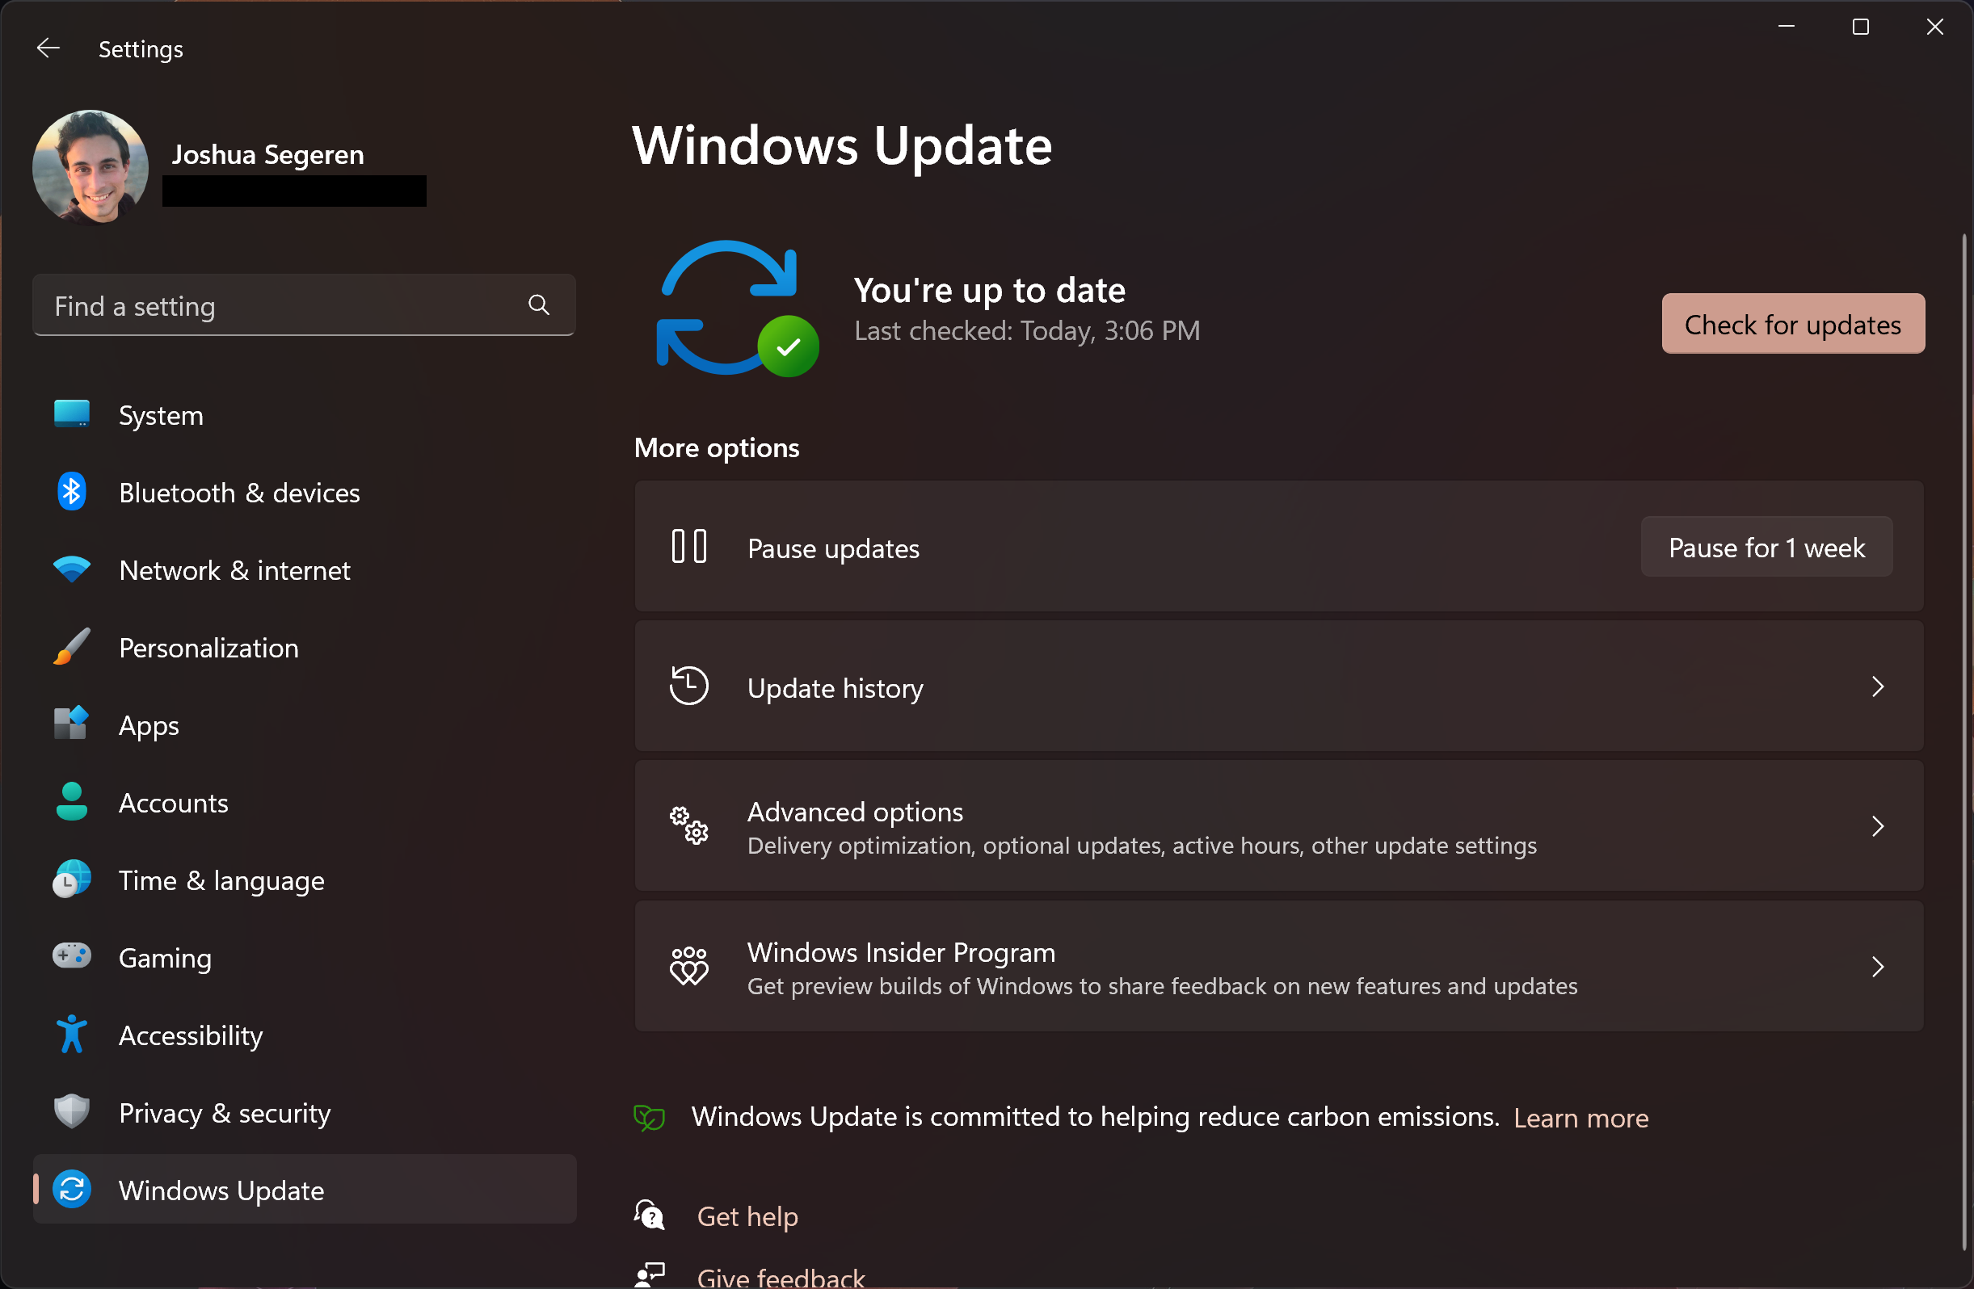This screenshot has width=1974, height=1289.
Task: Open Apps settings page
Action: 304,724
